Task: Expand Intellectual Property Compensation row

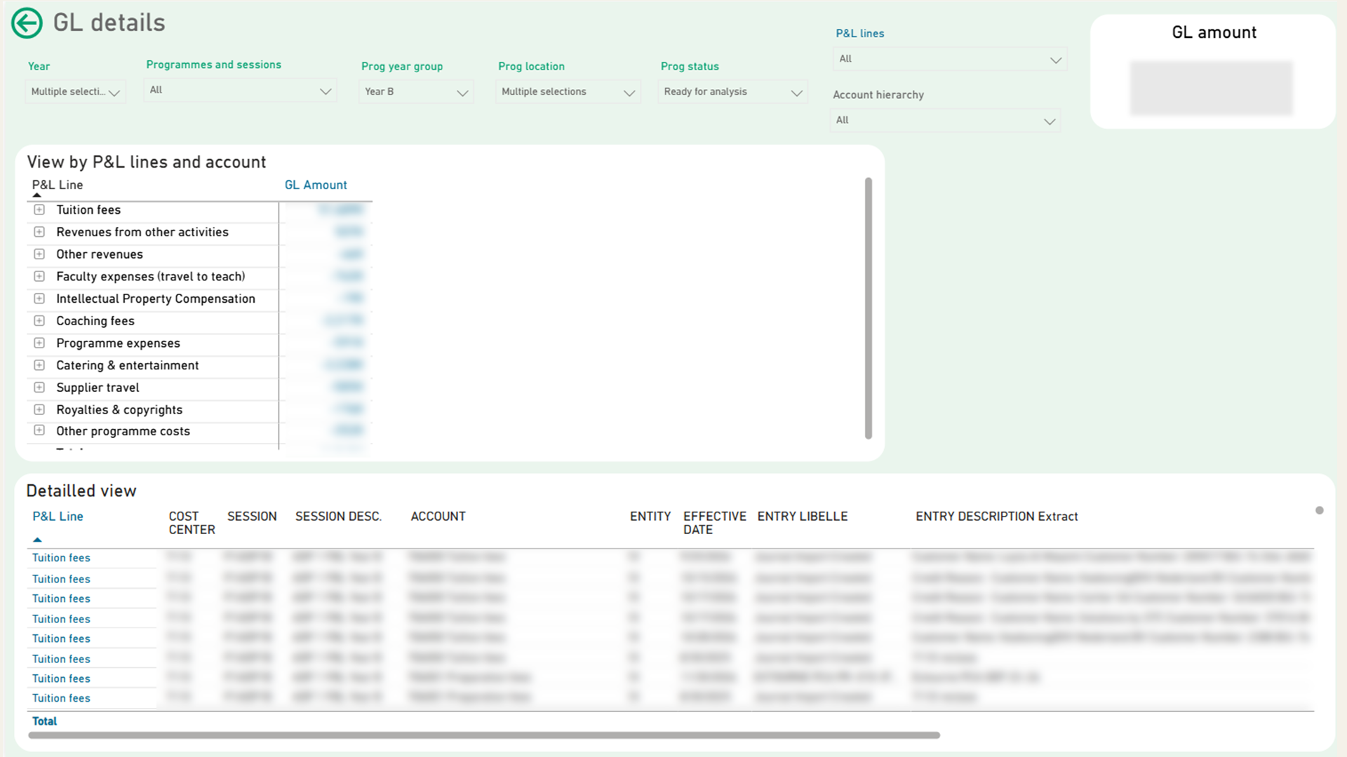Action: (x=39, y=299)
